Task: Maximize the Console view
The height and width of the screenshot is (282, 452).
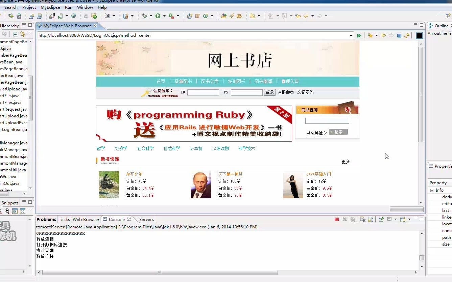Action: coord(421,219)
